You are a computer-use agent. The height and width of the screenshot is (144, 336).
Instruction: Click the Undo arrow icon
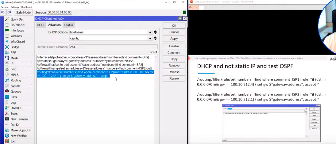[3, 13]
